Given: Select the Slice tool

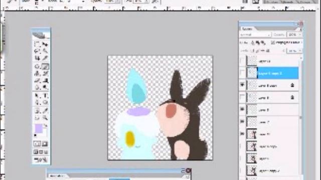Looking at the screenshot, I should point(45,58).
